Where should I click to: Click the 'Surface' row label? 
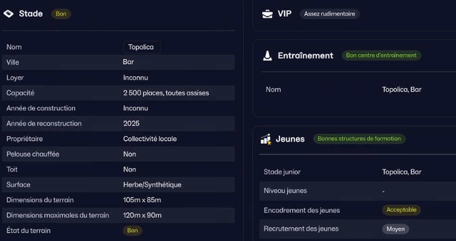point(19,185)
